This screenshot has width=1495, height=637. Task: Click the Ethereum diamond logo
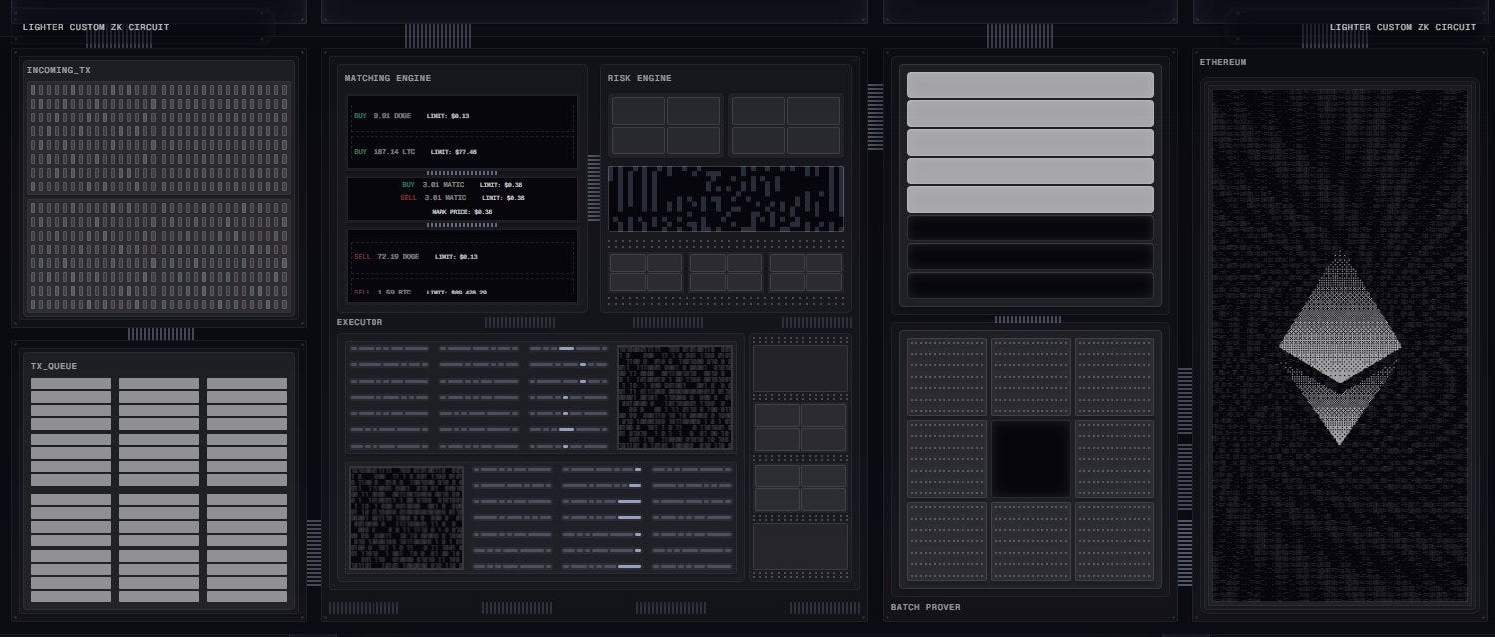coord(1339,348)
